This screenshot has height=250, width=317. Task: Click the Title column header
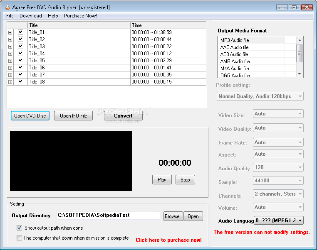click(x=79, y=25)
